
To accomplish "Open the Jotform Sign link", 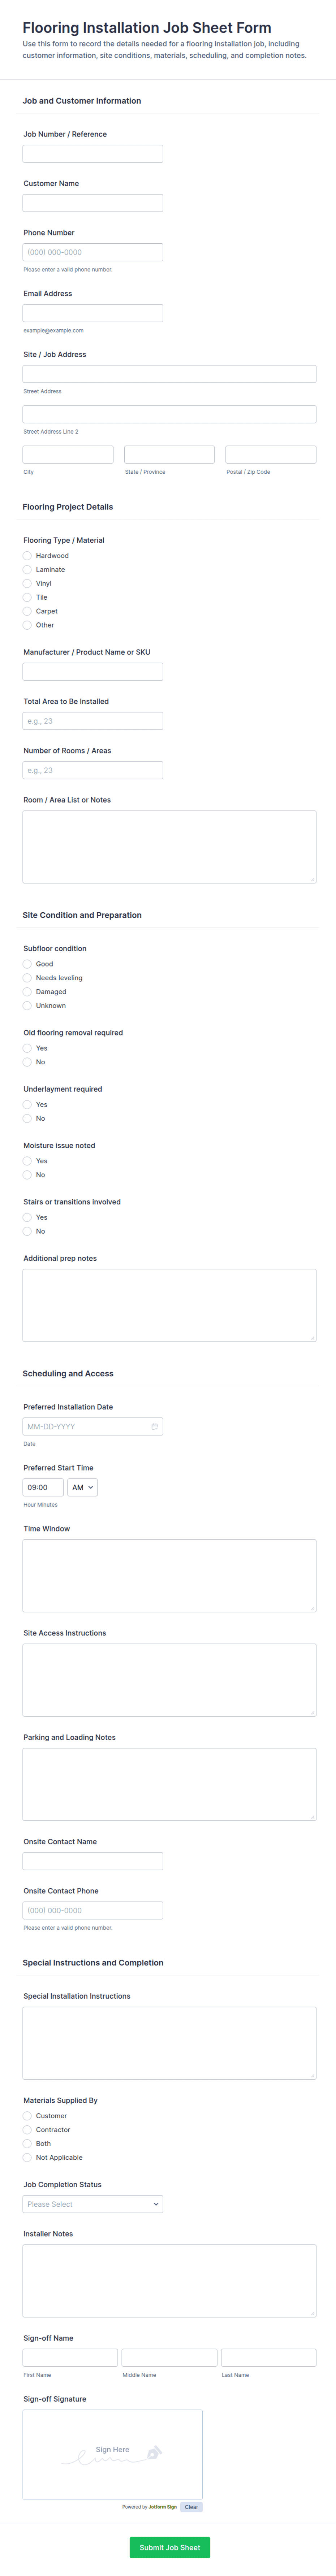I will (163, 2506).
